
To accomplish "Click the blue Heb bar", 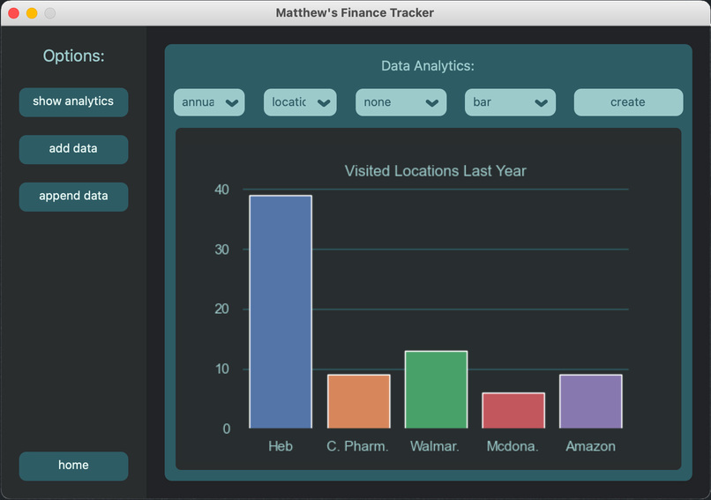I will tap(281, 312).
